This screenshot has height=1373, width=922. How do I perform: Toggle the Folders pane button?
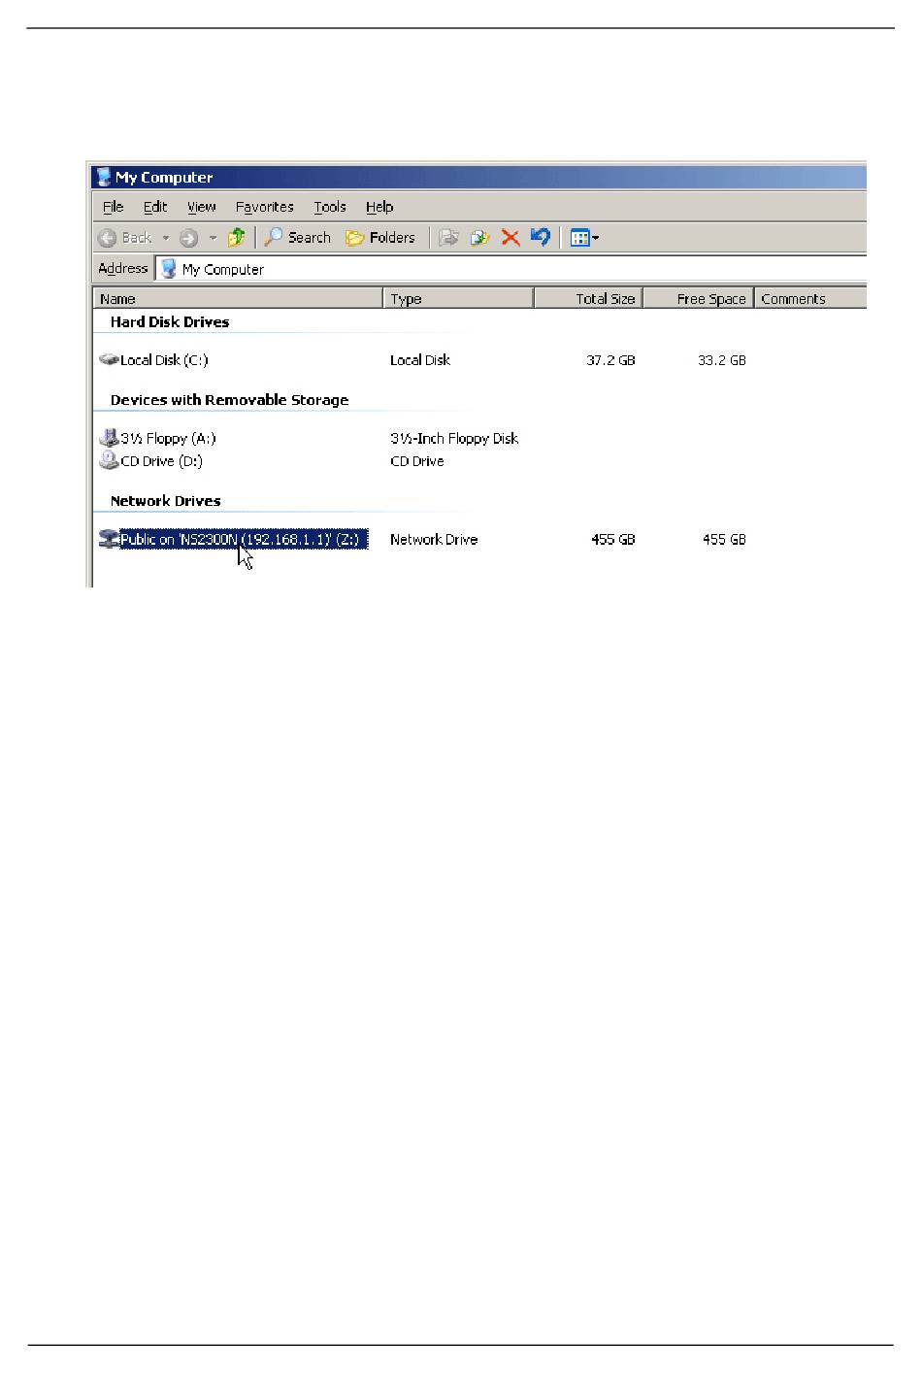point(380,237)
